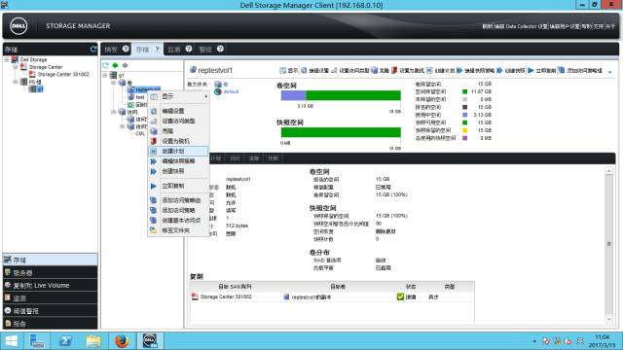Click the clone icon in the volume toolbar
The height and width of the screenshot is (350, 623).
[x=374, y=70]
